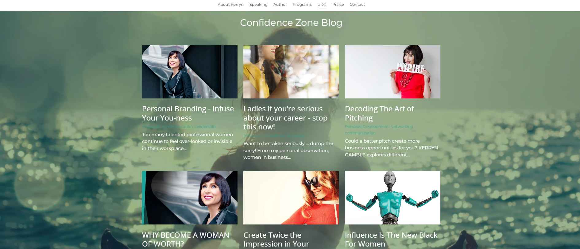Click the Personal Development category tag
This screenshot has width=580, height=249.
(366, 126)
